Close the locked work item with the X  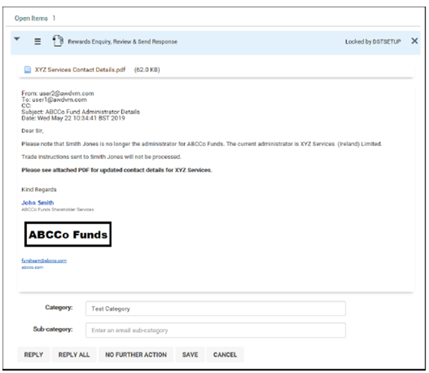coord(414,41)
